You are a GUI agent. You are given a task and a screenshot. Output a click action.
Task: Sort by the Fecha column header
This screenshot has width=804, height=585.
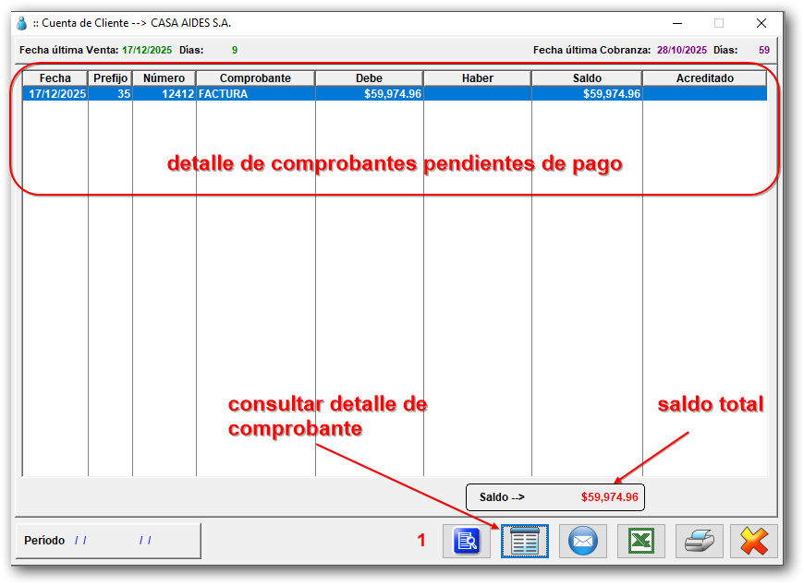[55, 78]
